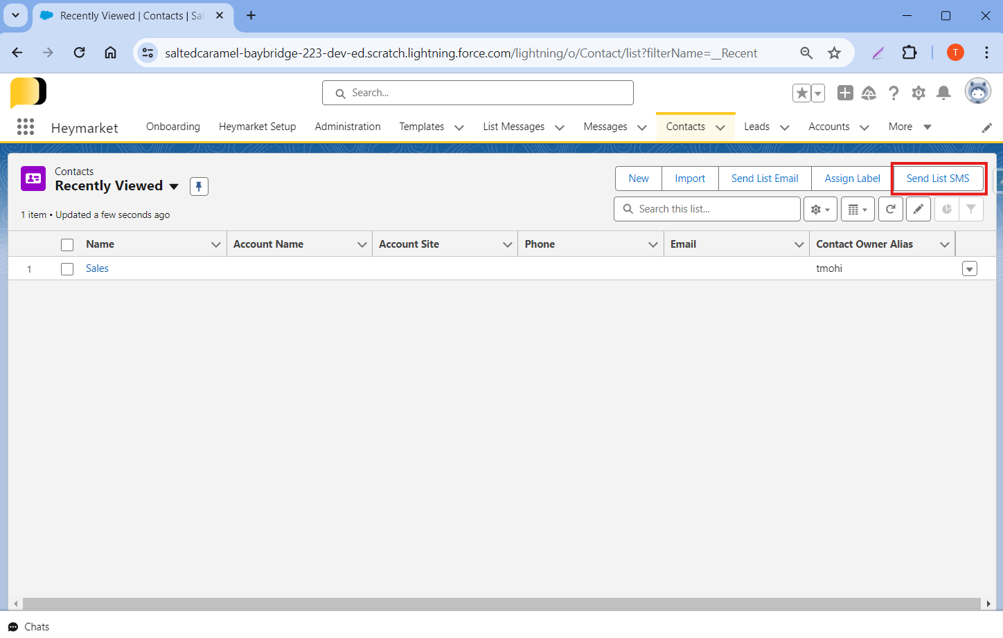Click the Favorites star icon
Viewport: 1003px width, 638px height.
pos(801,93)
